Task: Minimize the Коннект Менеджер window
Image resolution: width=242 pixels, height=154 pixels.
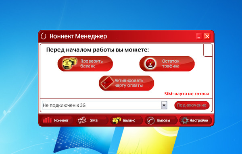Action: coord(199,37)
